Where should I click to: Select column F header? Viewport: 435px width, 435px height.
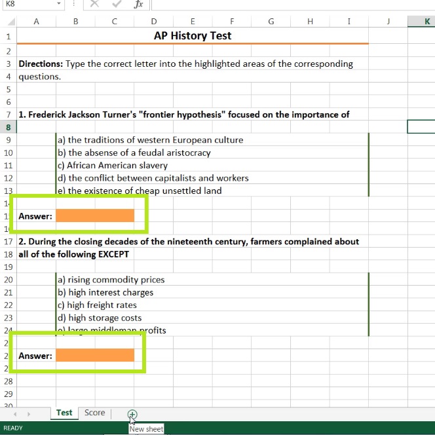tap(232, 22)
